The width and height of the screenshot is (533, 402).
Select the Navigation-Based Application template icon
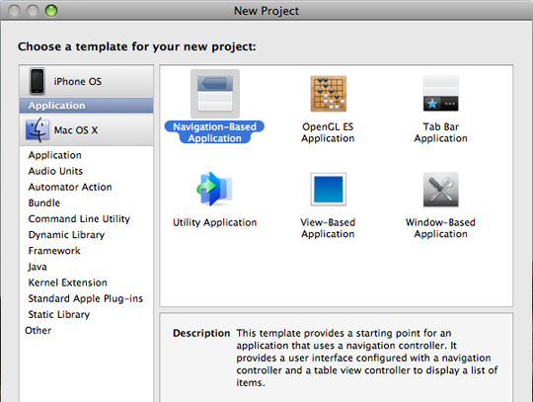coord(215,94)
